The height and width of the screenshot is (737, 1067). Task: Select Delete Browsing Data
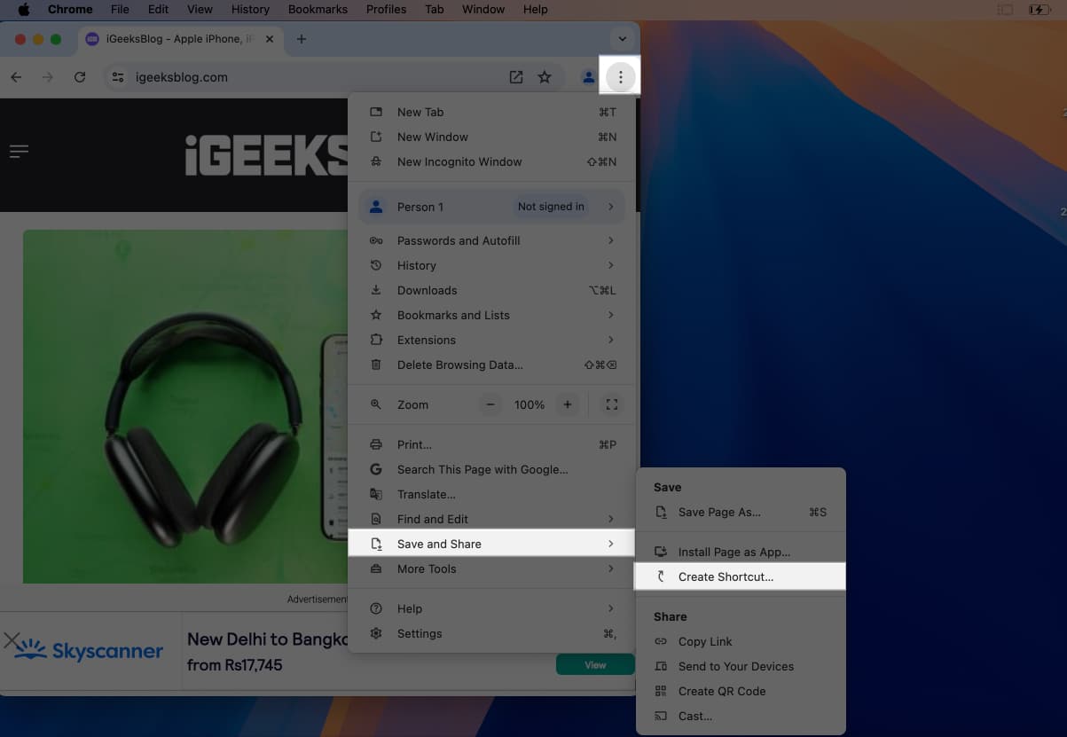pos(492,365)
